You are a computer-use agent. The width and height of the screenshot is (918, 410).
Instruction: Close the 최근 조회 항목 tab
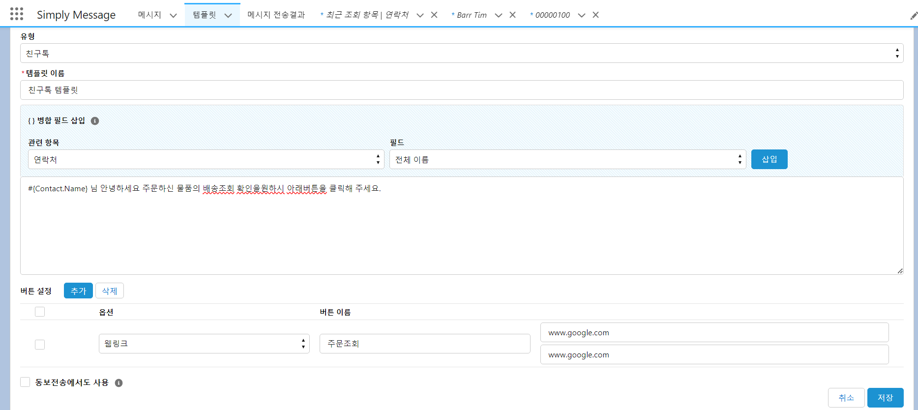434,15
